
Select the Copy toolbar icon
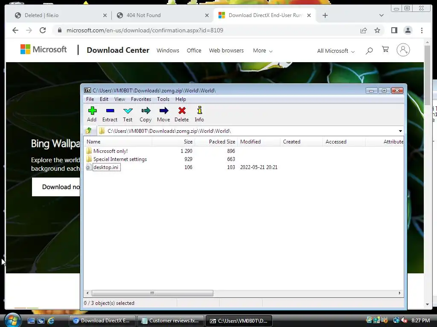146,114
